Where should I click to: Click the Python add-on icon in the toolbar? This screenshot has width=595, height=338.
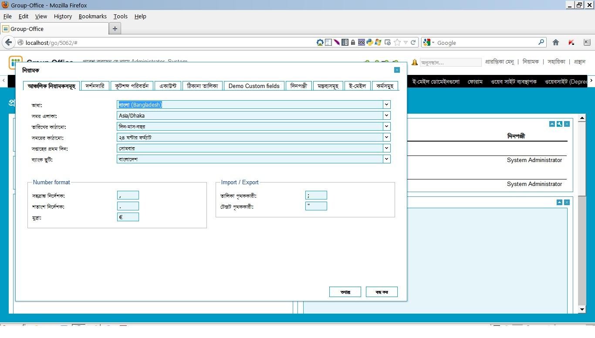[x=369, y=42]
